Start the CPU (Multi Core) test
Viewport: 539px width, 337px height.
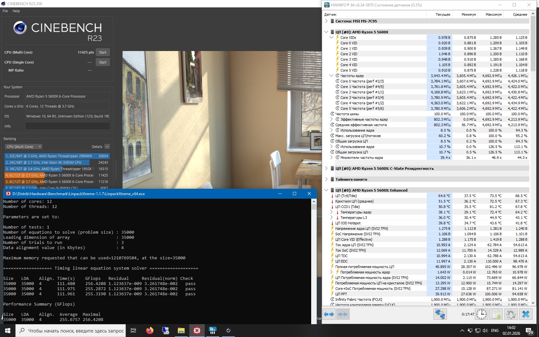(x=103, y=52)
